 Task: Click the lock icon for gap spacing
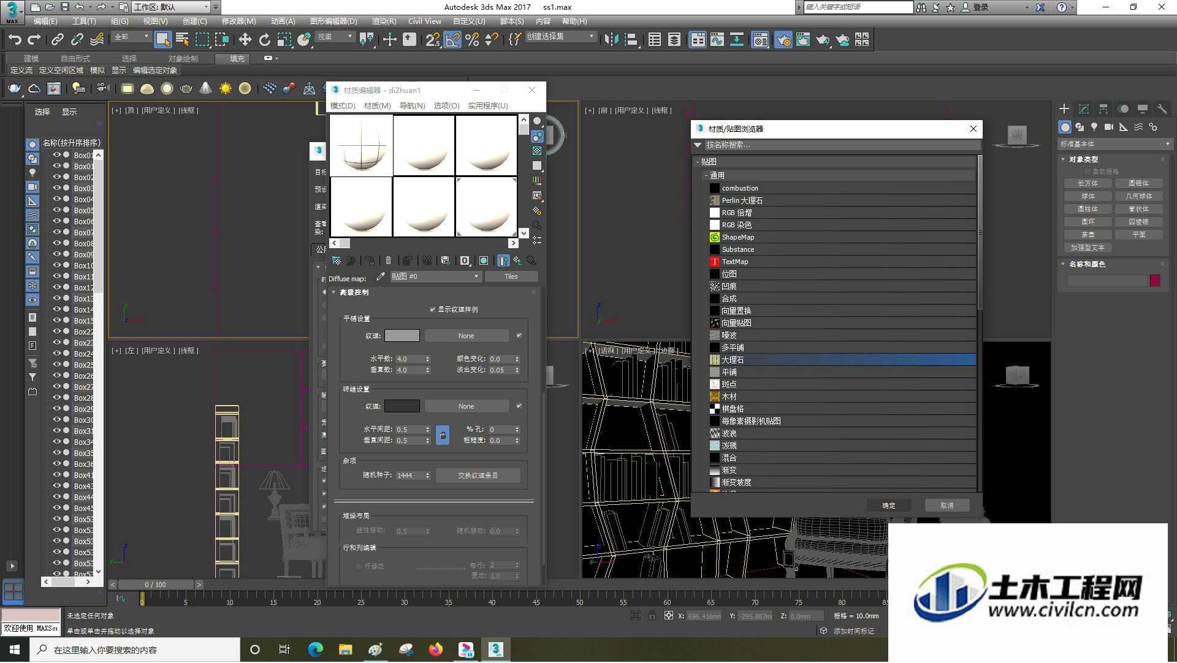[443, 435]
